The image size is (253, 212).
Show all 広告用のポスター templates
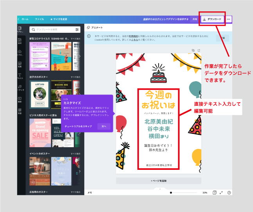(75, 192)
